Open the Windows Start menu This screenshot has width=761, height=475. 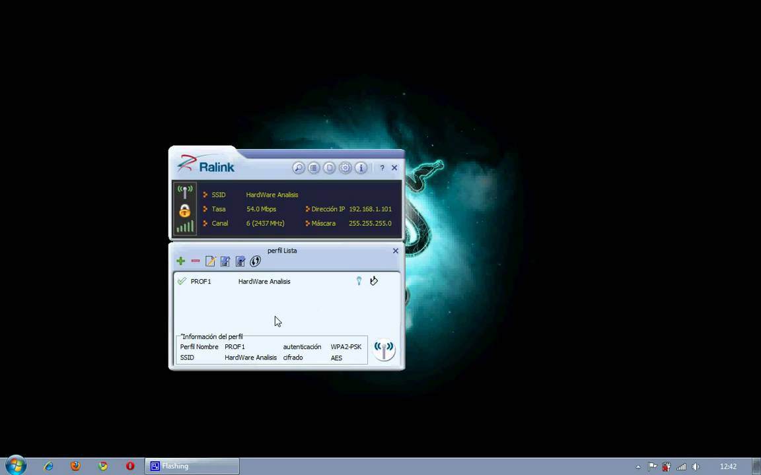click(15, 466)
